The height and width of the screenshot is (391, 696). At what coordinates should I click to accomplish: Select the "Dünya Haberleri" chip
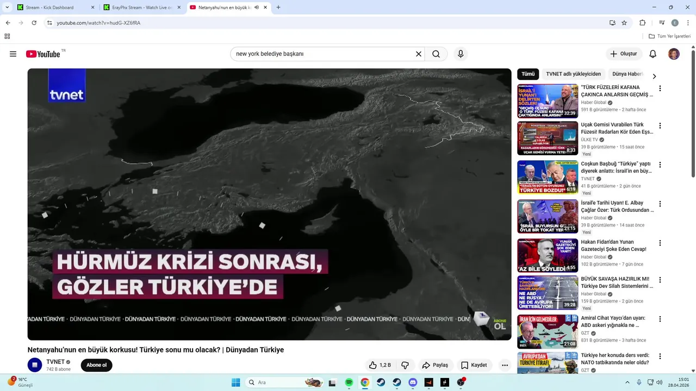click(627, 74)
